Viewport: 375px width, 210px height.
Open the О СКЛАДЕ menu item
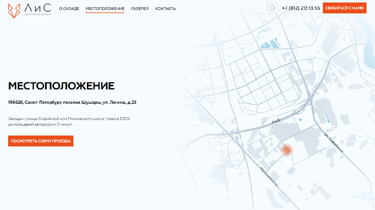[x=69, y=9]
